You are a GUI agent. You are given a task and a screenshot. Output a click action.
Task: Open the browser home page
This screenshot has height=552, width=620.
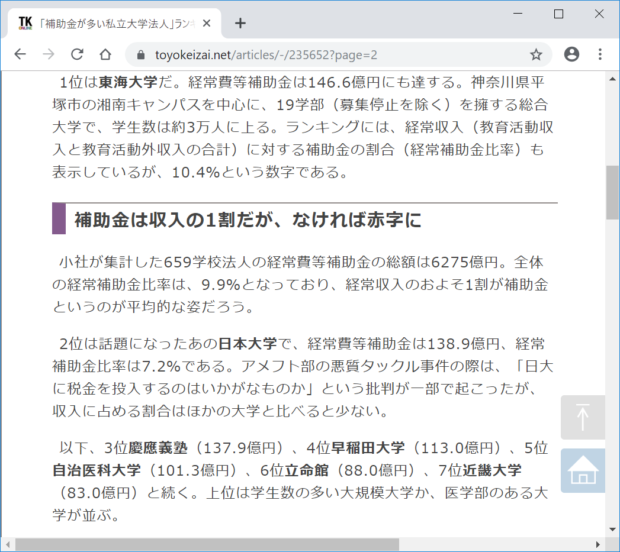pos(105,54)
